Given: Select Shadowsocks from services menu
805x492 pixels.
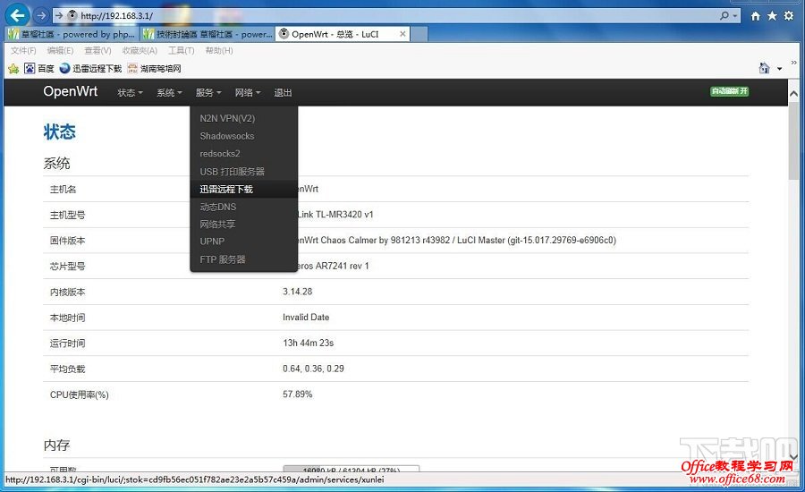Looking at the screenshot, I should pos(244,136).
